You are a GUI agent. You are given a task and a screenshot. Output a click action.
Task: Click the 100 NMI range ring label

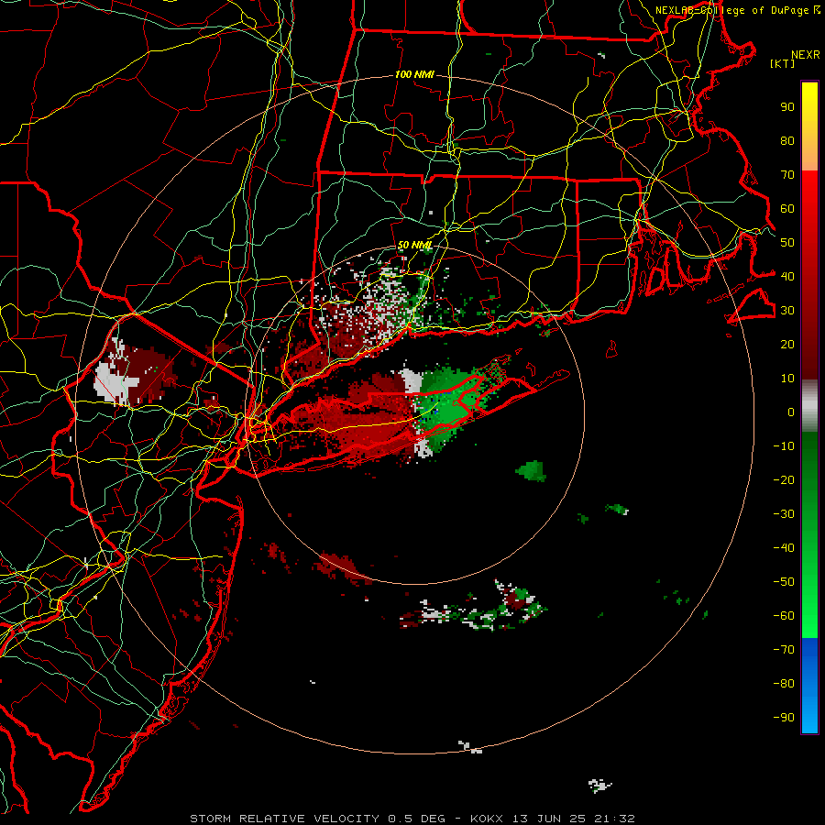[x=414, y=75]
